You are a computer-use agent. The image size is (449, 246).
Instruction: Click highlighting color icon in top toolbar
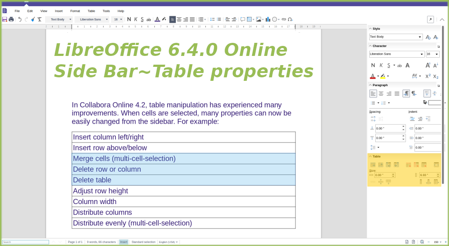pyautogui.click(x=164, y=19)
